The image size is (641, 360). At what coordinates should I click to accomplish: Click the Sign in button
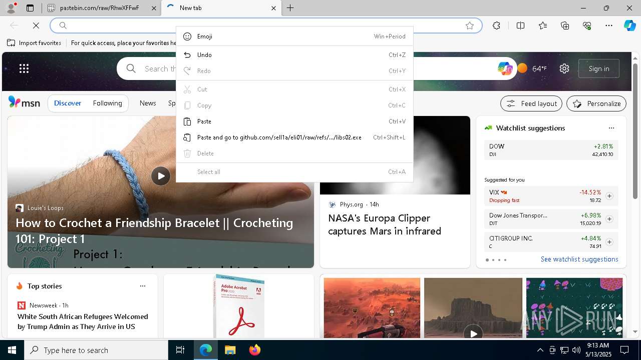click(599, 68)
